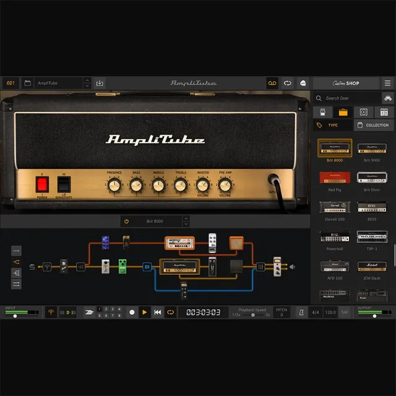Image resolution: width=396 pixels, height=396 pixels.
Task: Toggle Brit 8000 bypass power button
Action: pyautogui.click(x=127, y=221)
